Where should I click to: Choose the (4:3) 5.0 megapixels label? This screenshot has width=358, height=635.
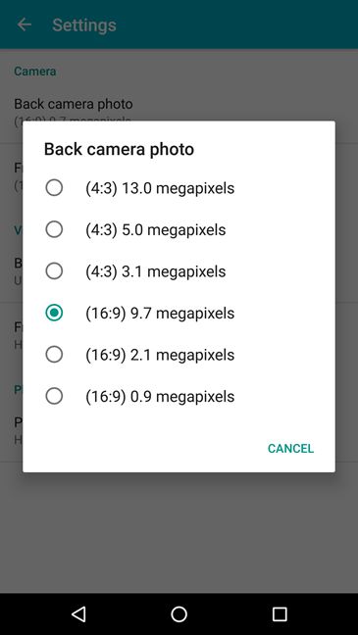156,230
